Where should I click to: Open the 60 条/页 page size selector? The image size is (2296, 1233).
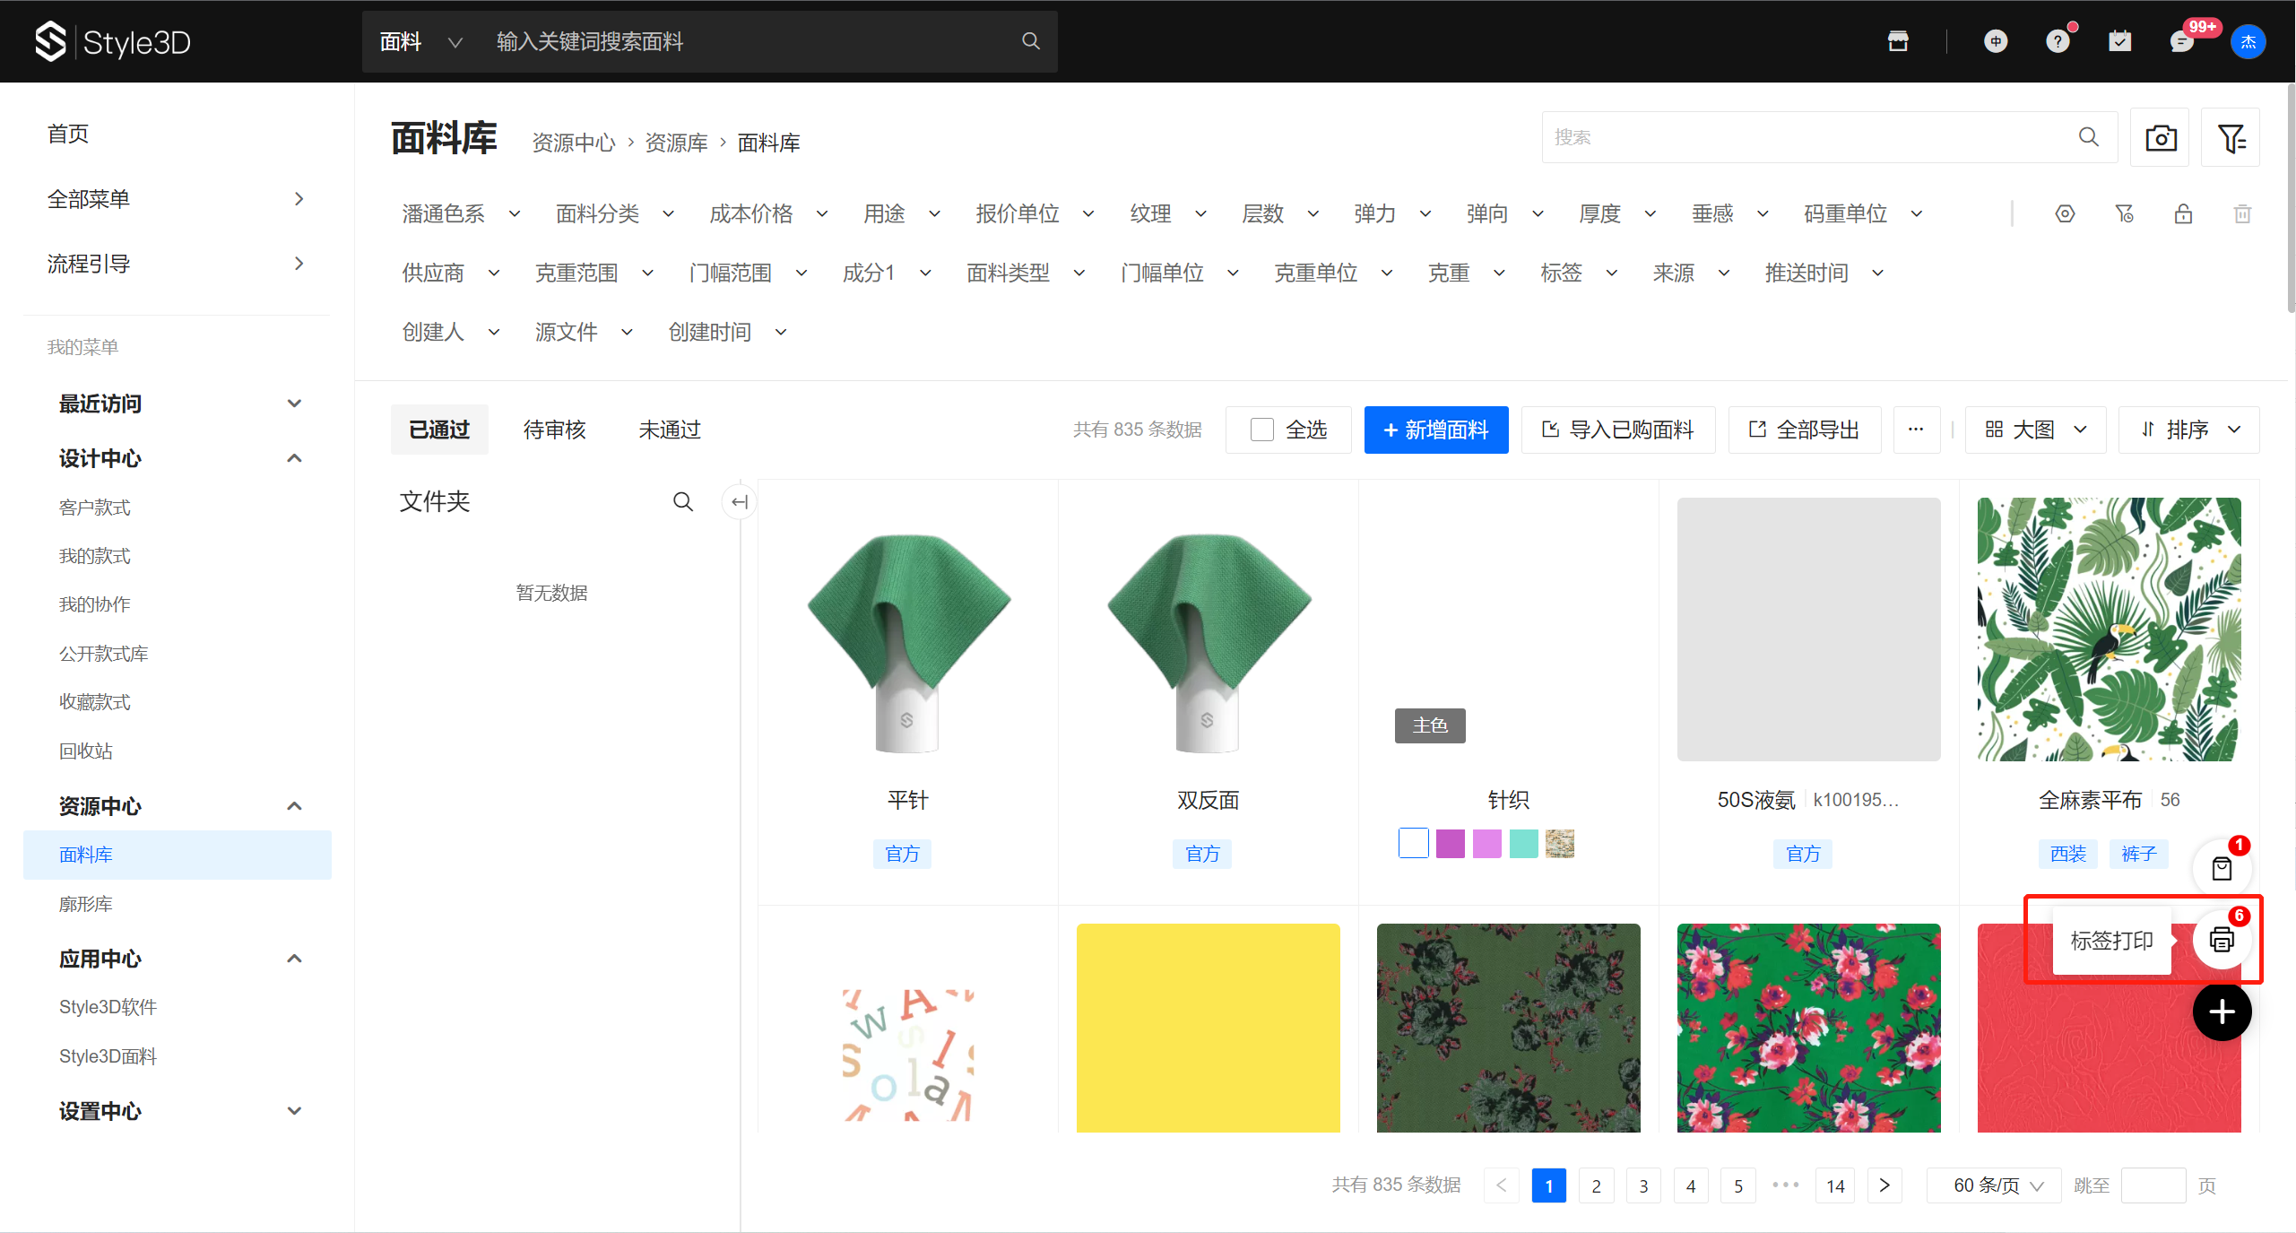click(x=1997, y=1185)
